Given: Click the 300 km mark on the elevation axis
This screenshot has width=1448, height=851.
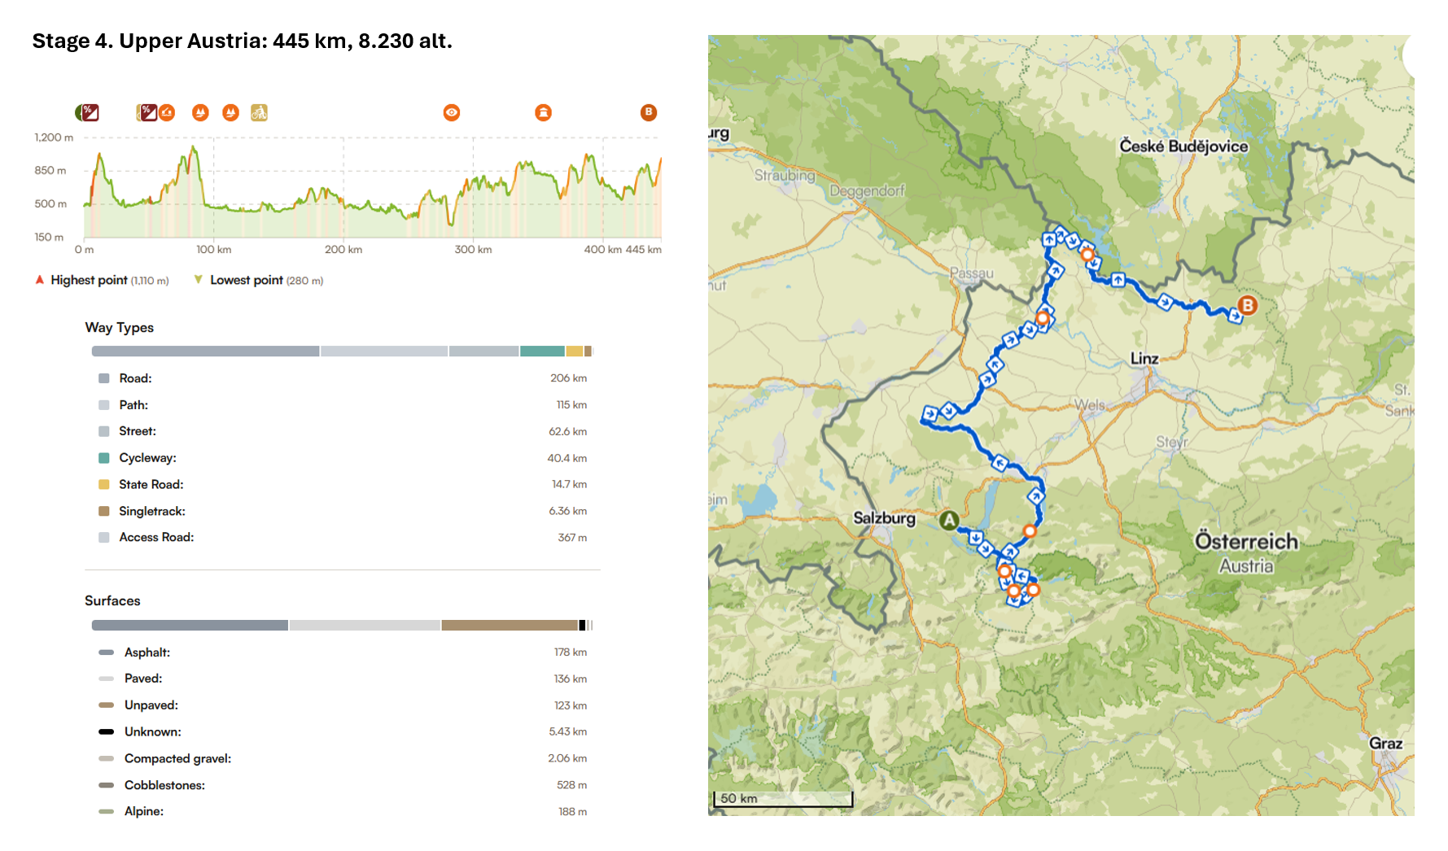Looking at the screenshot, I should pyautogui.click(x=473, y=250).
